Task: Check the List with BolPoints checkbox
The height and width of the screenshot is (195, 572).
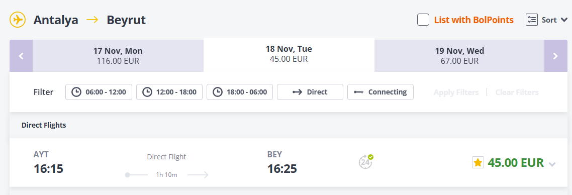Action: pos(423,20)
